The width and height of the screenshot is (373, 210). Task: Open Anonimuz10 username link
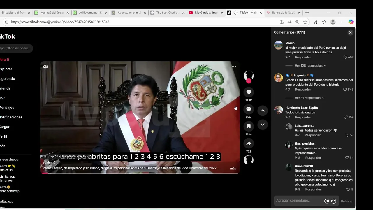point(304,166)
